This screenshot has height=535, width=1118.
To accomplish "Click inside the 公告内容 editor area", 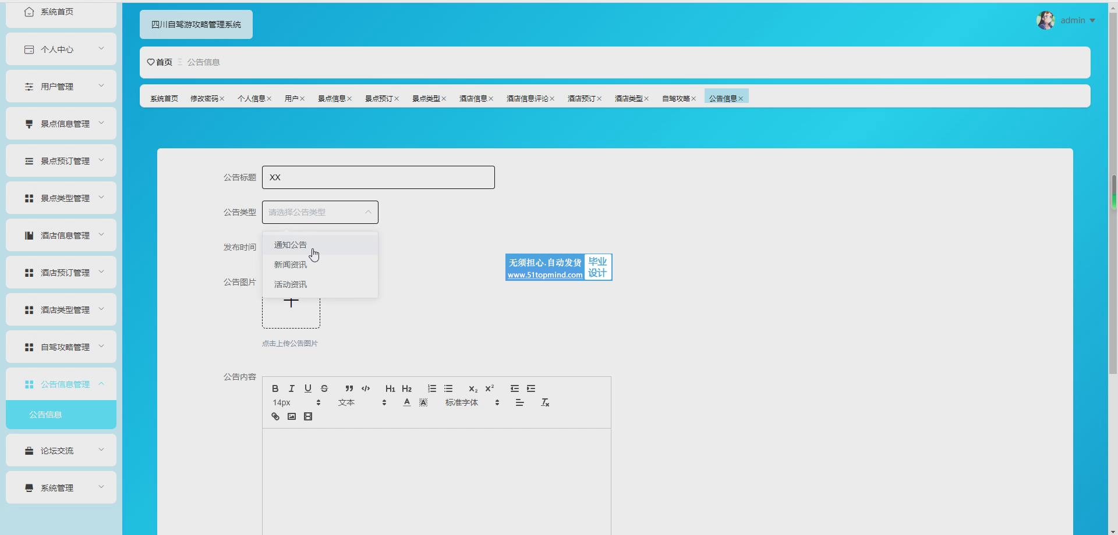I will pos(437,481).
